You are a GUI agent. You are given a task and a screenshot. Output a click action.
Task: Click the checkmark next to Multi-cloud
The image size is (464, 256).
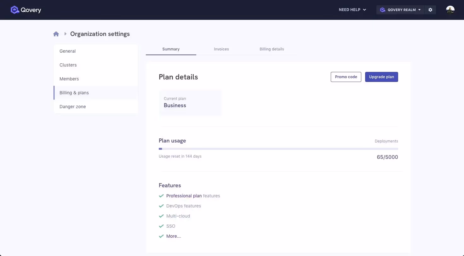point(161,216)
